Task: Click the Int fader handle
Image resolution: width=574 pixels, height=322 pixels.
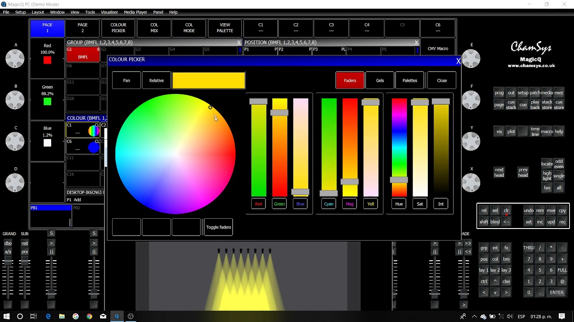Action: 441,102
